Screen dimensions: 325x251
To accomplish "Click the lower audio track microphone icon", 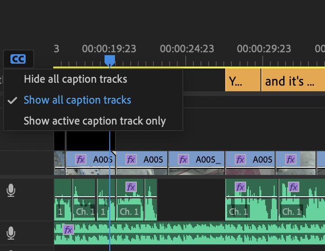I will click(10, 233).
